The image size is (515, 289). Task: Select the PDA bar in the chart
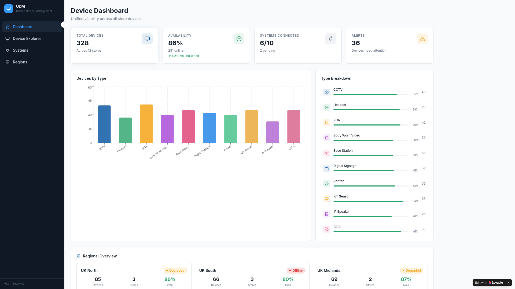point(146,124)
